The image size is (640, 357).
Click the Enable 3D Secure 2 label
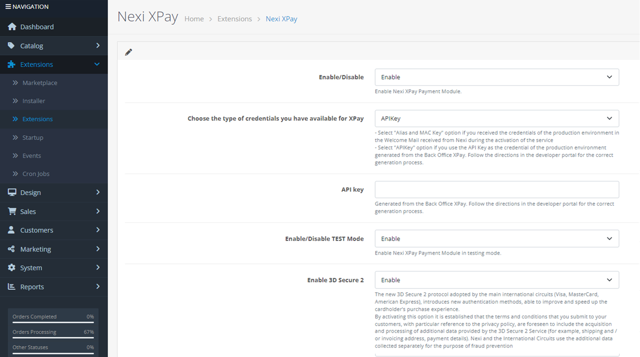pyautogui.click(x=336, y=280)
